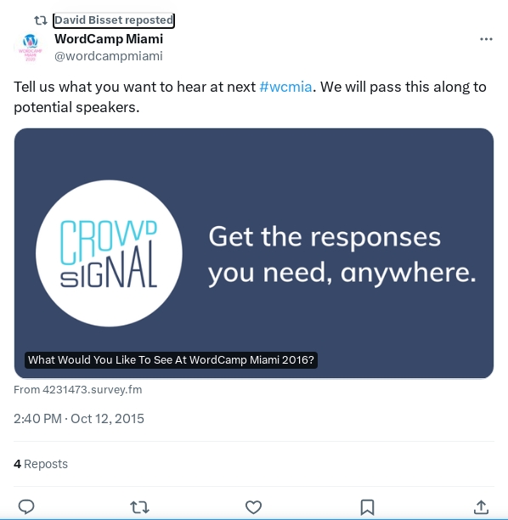Viewport: 508px width, 520px height.
Task: View the 4 Reposts list
Action: pos(41,464)
